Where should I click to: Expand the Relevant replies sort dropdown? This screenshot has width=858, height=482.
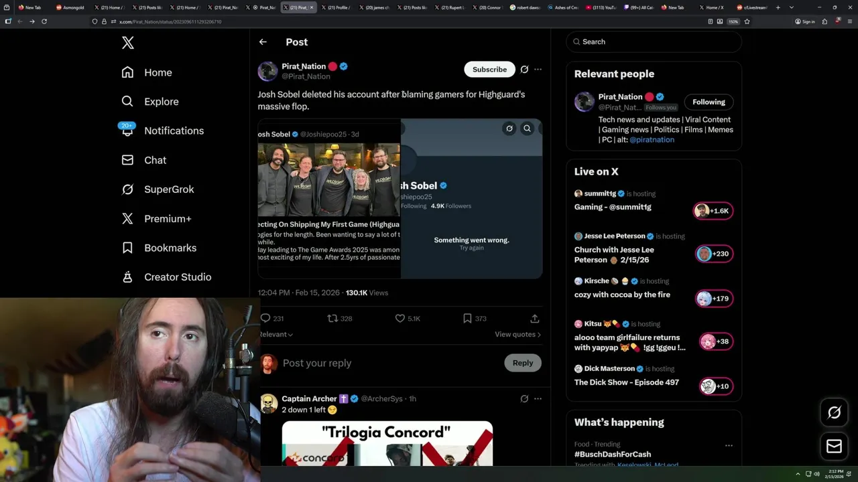[276, 334]
